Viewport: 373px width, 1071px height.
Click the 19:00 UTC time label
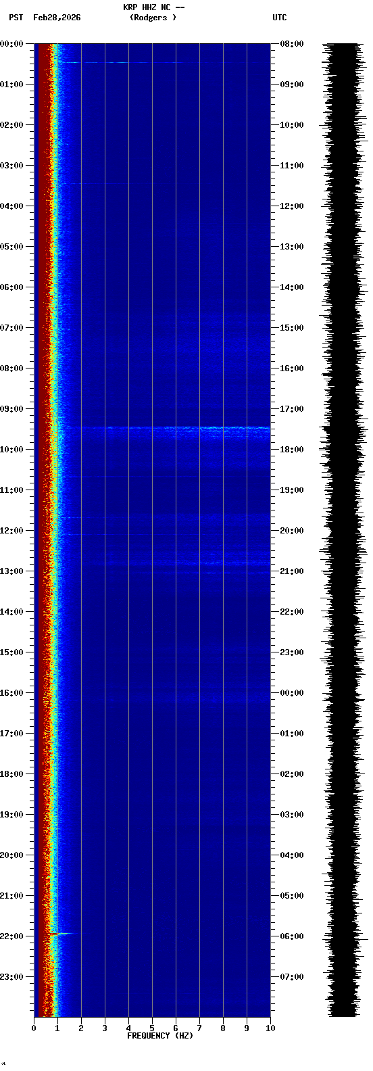tap(292, 490)
